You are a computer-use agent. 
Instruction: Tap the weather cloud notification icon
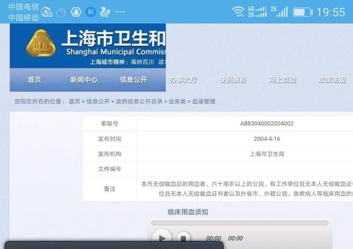(61, 12)
